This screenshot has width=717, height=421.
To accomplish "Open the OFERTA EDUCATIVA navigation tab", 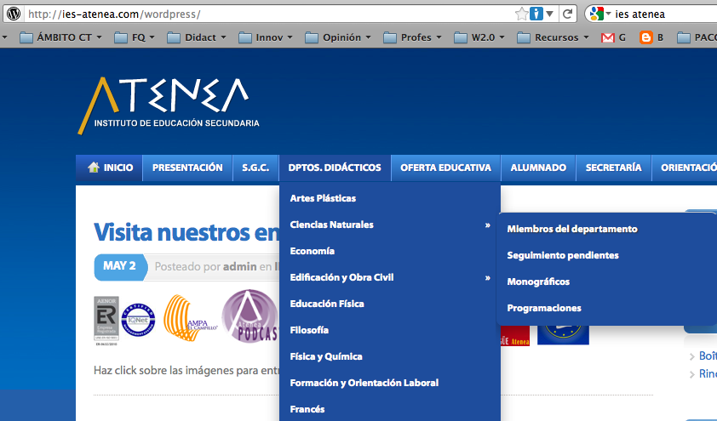I will pos(445,168).
